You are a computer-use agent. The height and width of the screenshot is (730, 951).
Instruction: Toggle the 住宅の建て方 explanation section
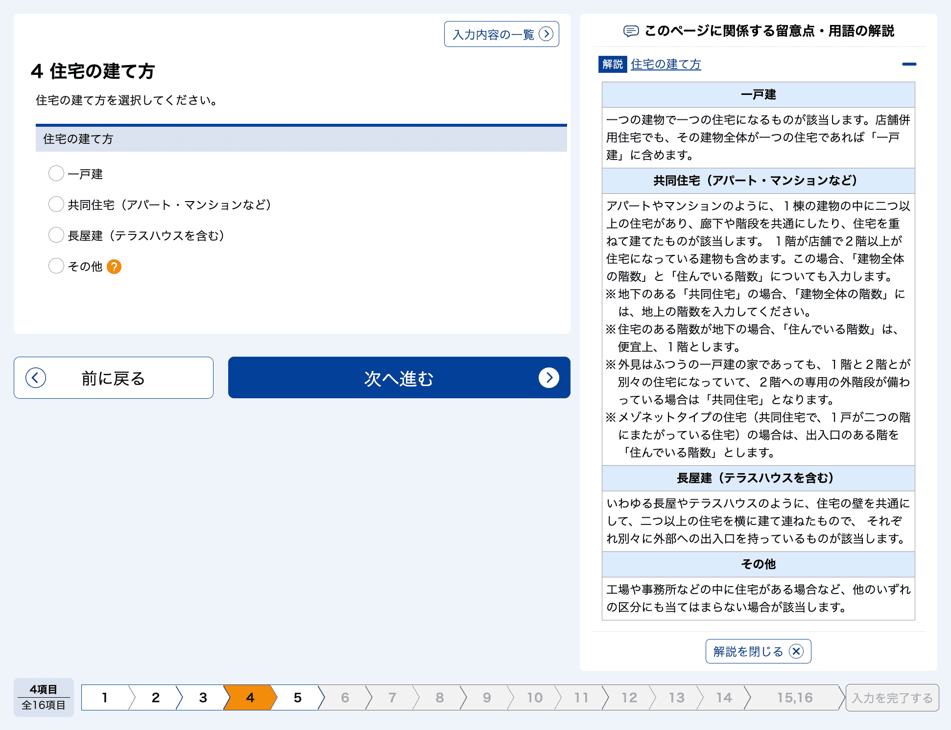click(x=665, y=64)
